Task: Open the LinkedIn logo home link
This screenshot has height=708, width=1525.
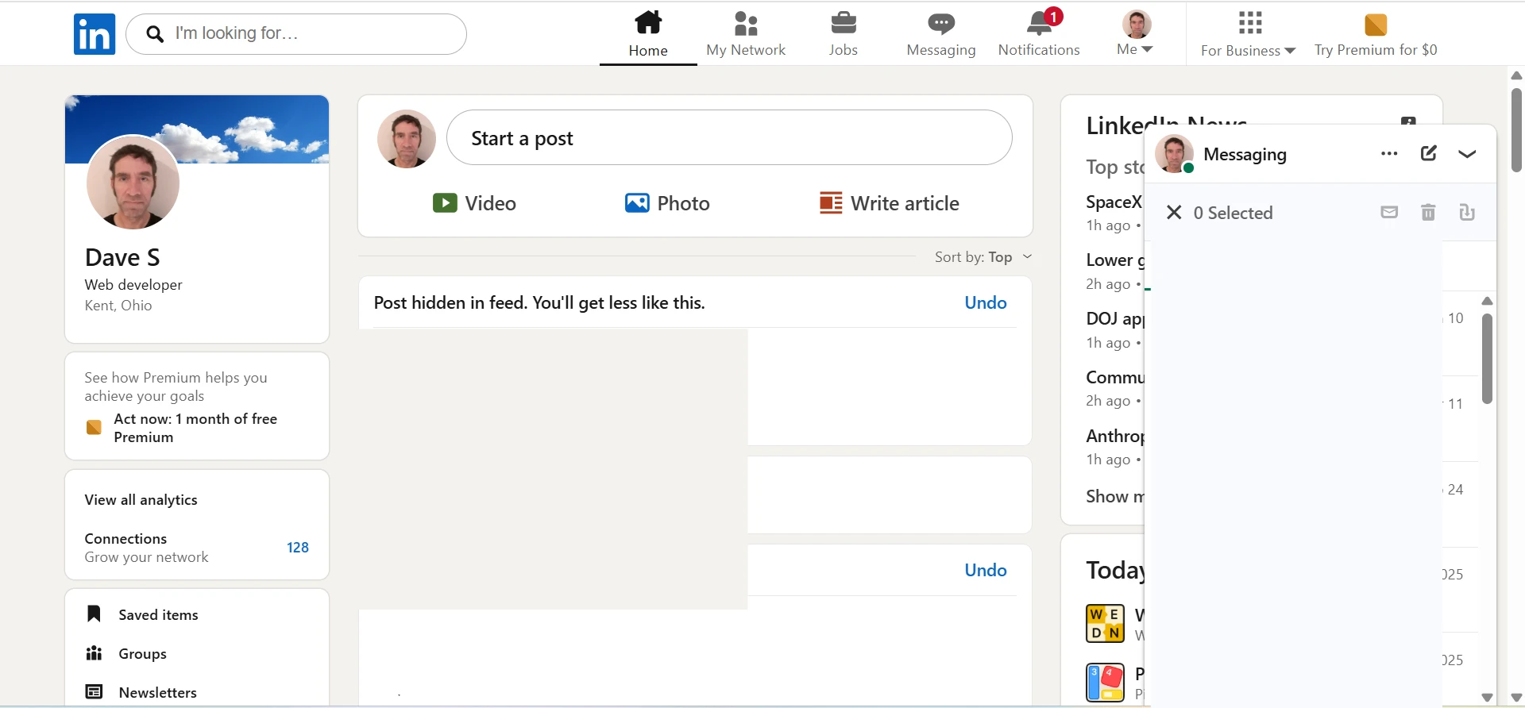Action: click(95, 34)
